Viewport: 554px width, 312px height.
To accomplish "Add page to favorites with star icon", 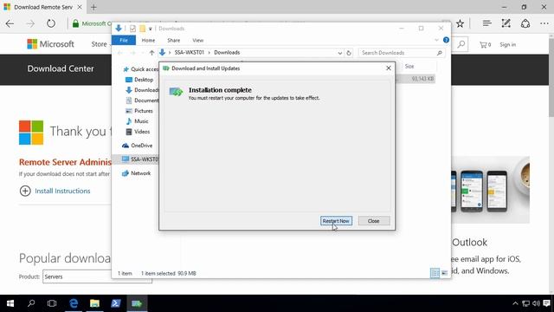I will [460, 23].
